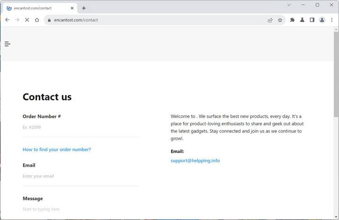339x220 pixels.
Task: Open Chrome Labs flask icon
Action: pyautogui.click(x=302, y=20)
